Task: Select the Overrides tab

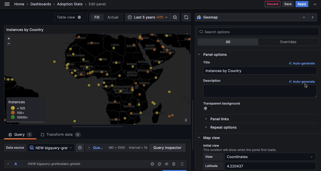Action: pos(288,42)
